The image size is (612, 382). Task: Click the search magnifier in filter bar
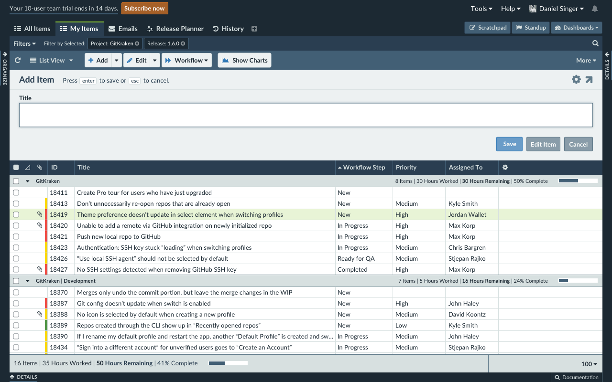tap(595, 43)
